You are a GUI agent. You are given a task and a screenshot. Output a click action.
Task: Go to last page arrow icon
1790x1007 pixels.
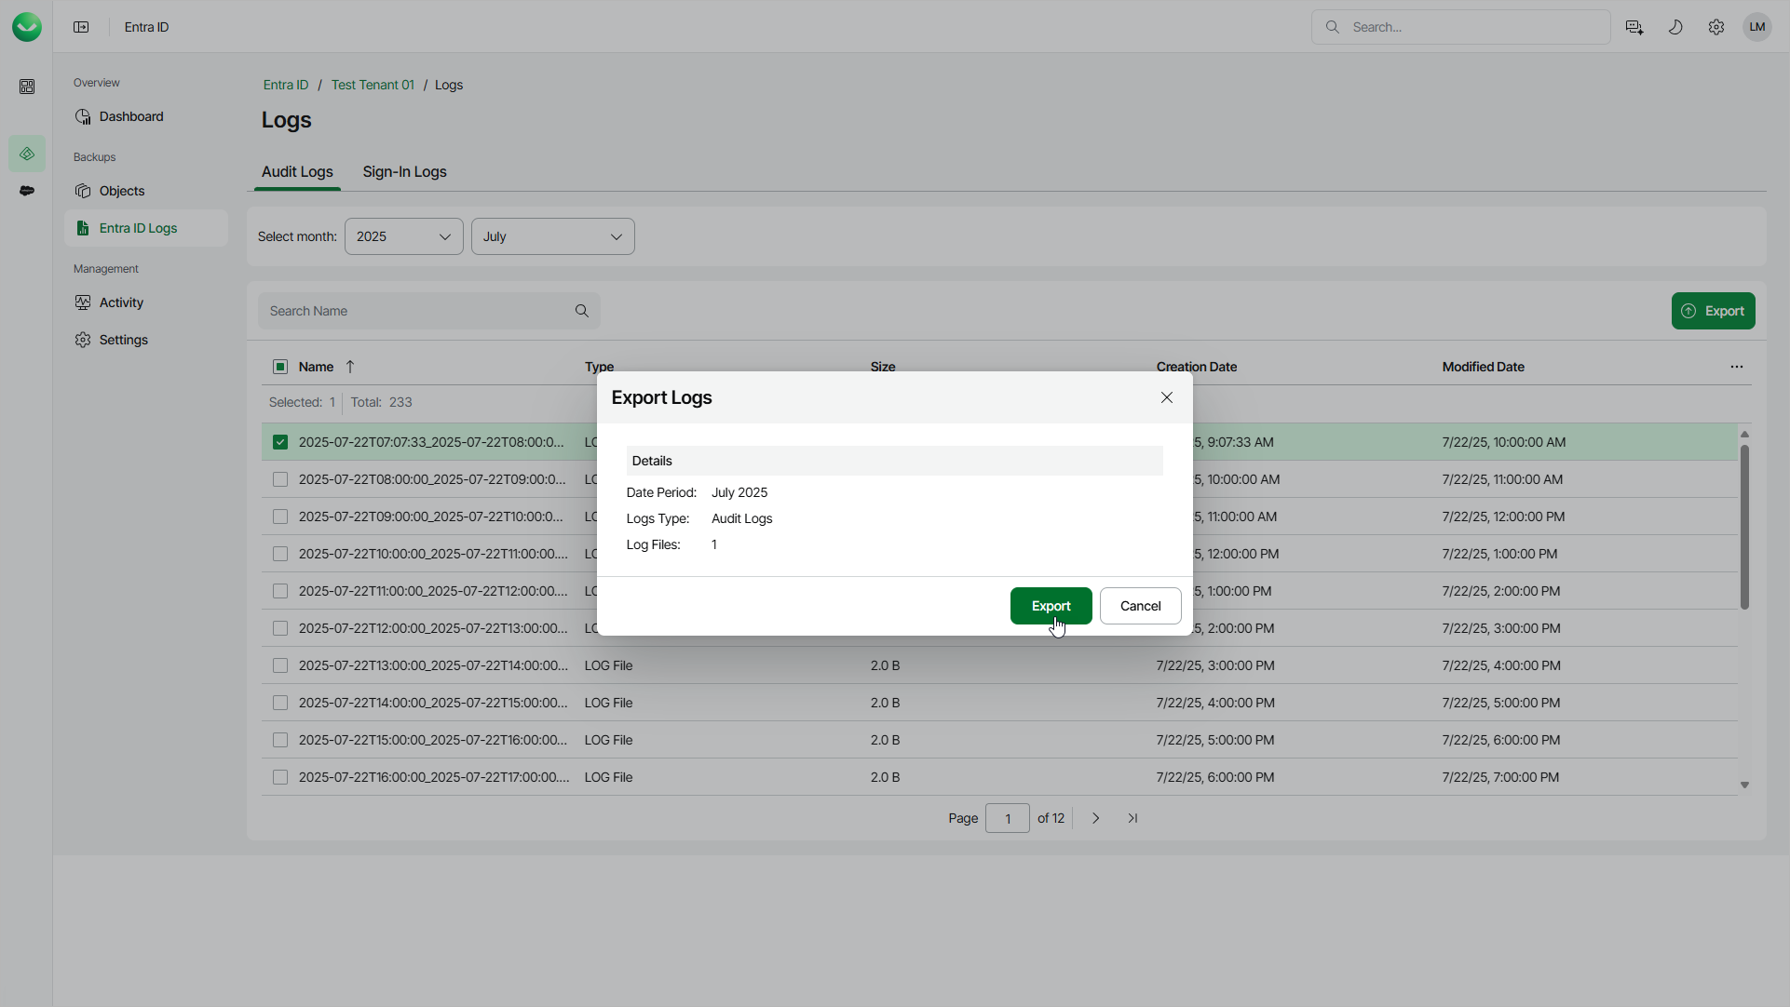pos(1132,818)
